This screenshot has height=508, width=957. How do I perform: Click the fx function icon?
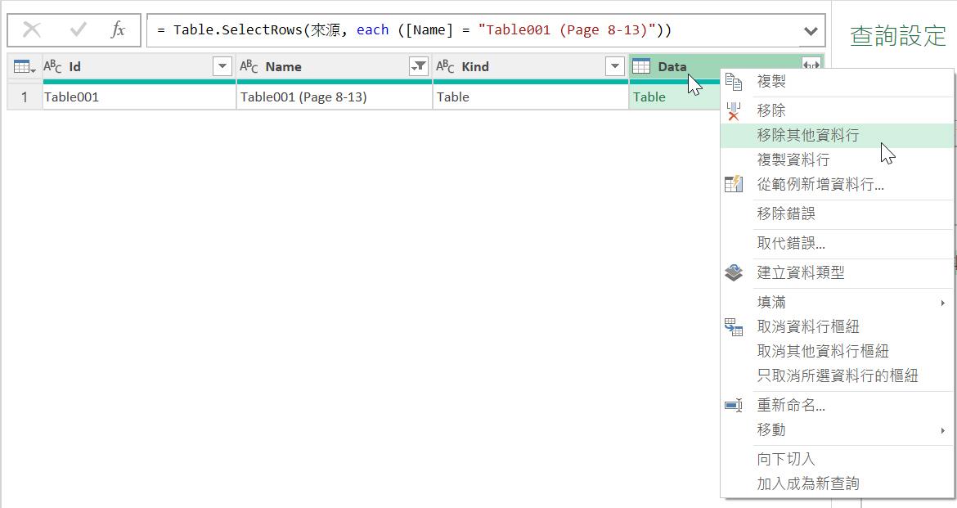(x=119, y=30)
